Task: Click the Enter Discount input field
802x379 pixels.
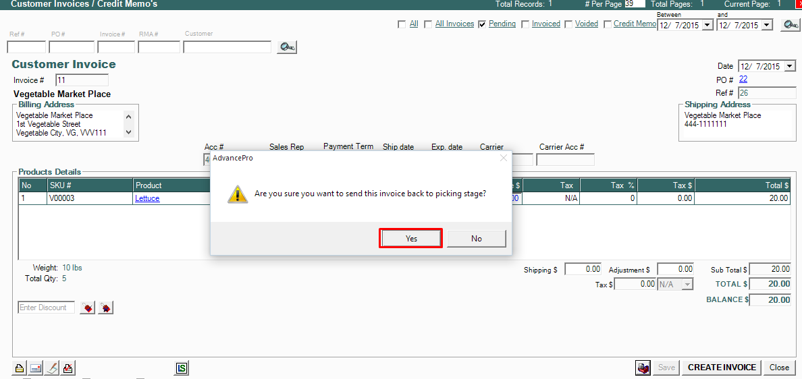Action: point(46,308)
